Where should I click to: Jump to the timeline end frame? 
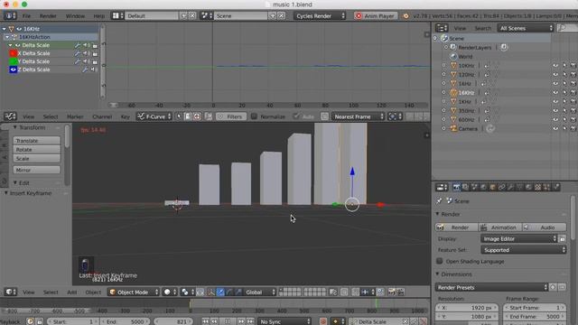[x=250, y=321]
